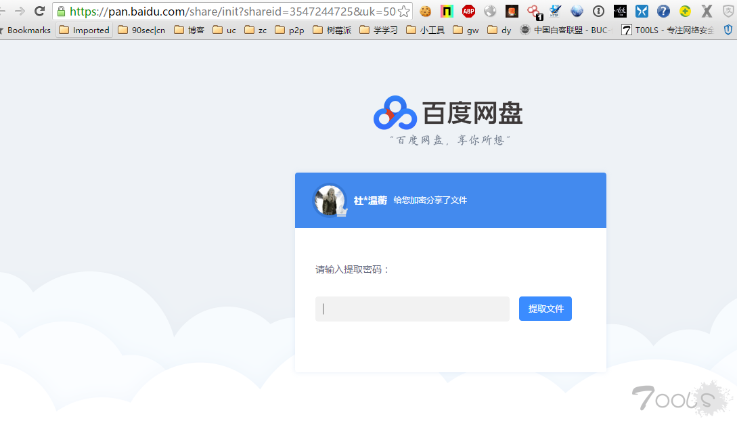Click the blue shield bookmark icon
The image size is (737, 421).
click(x=728, y=30)
